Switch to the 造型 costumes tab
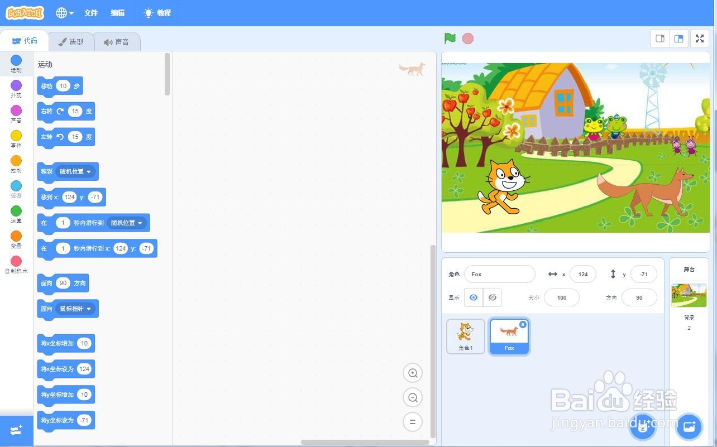This screenshot has width=717, height=447. tap(71, 42)
